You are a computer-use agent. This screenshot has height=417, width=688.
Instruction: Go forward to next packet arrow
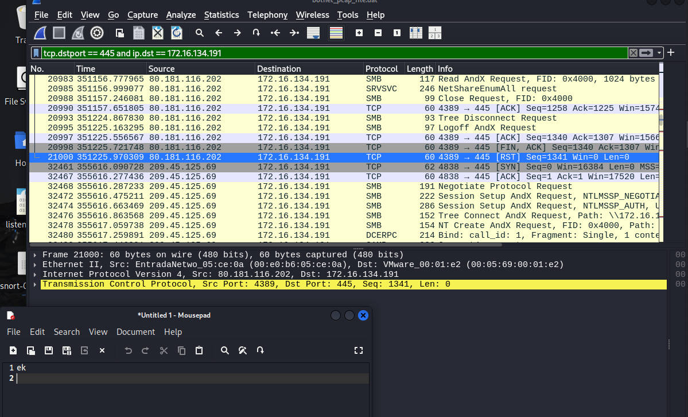coord(238,33)
